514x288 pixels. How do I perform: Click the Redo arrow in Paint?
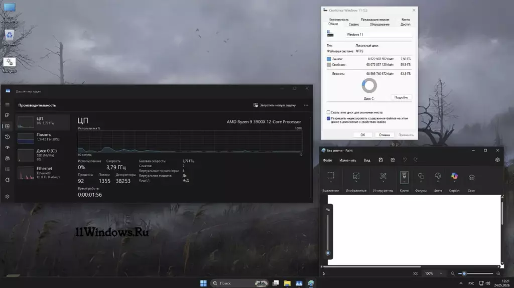point(416,160)
